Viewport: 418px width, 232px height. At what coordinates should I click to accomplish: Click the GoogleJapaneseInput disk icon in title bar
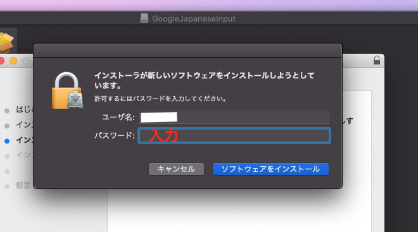pyautogui.click(x=144, y=18)
